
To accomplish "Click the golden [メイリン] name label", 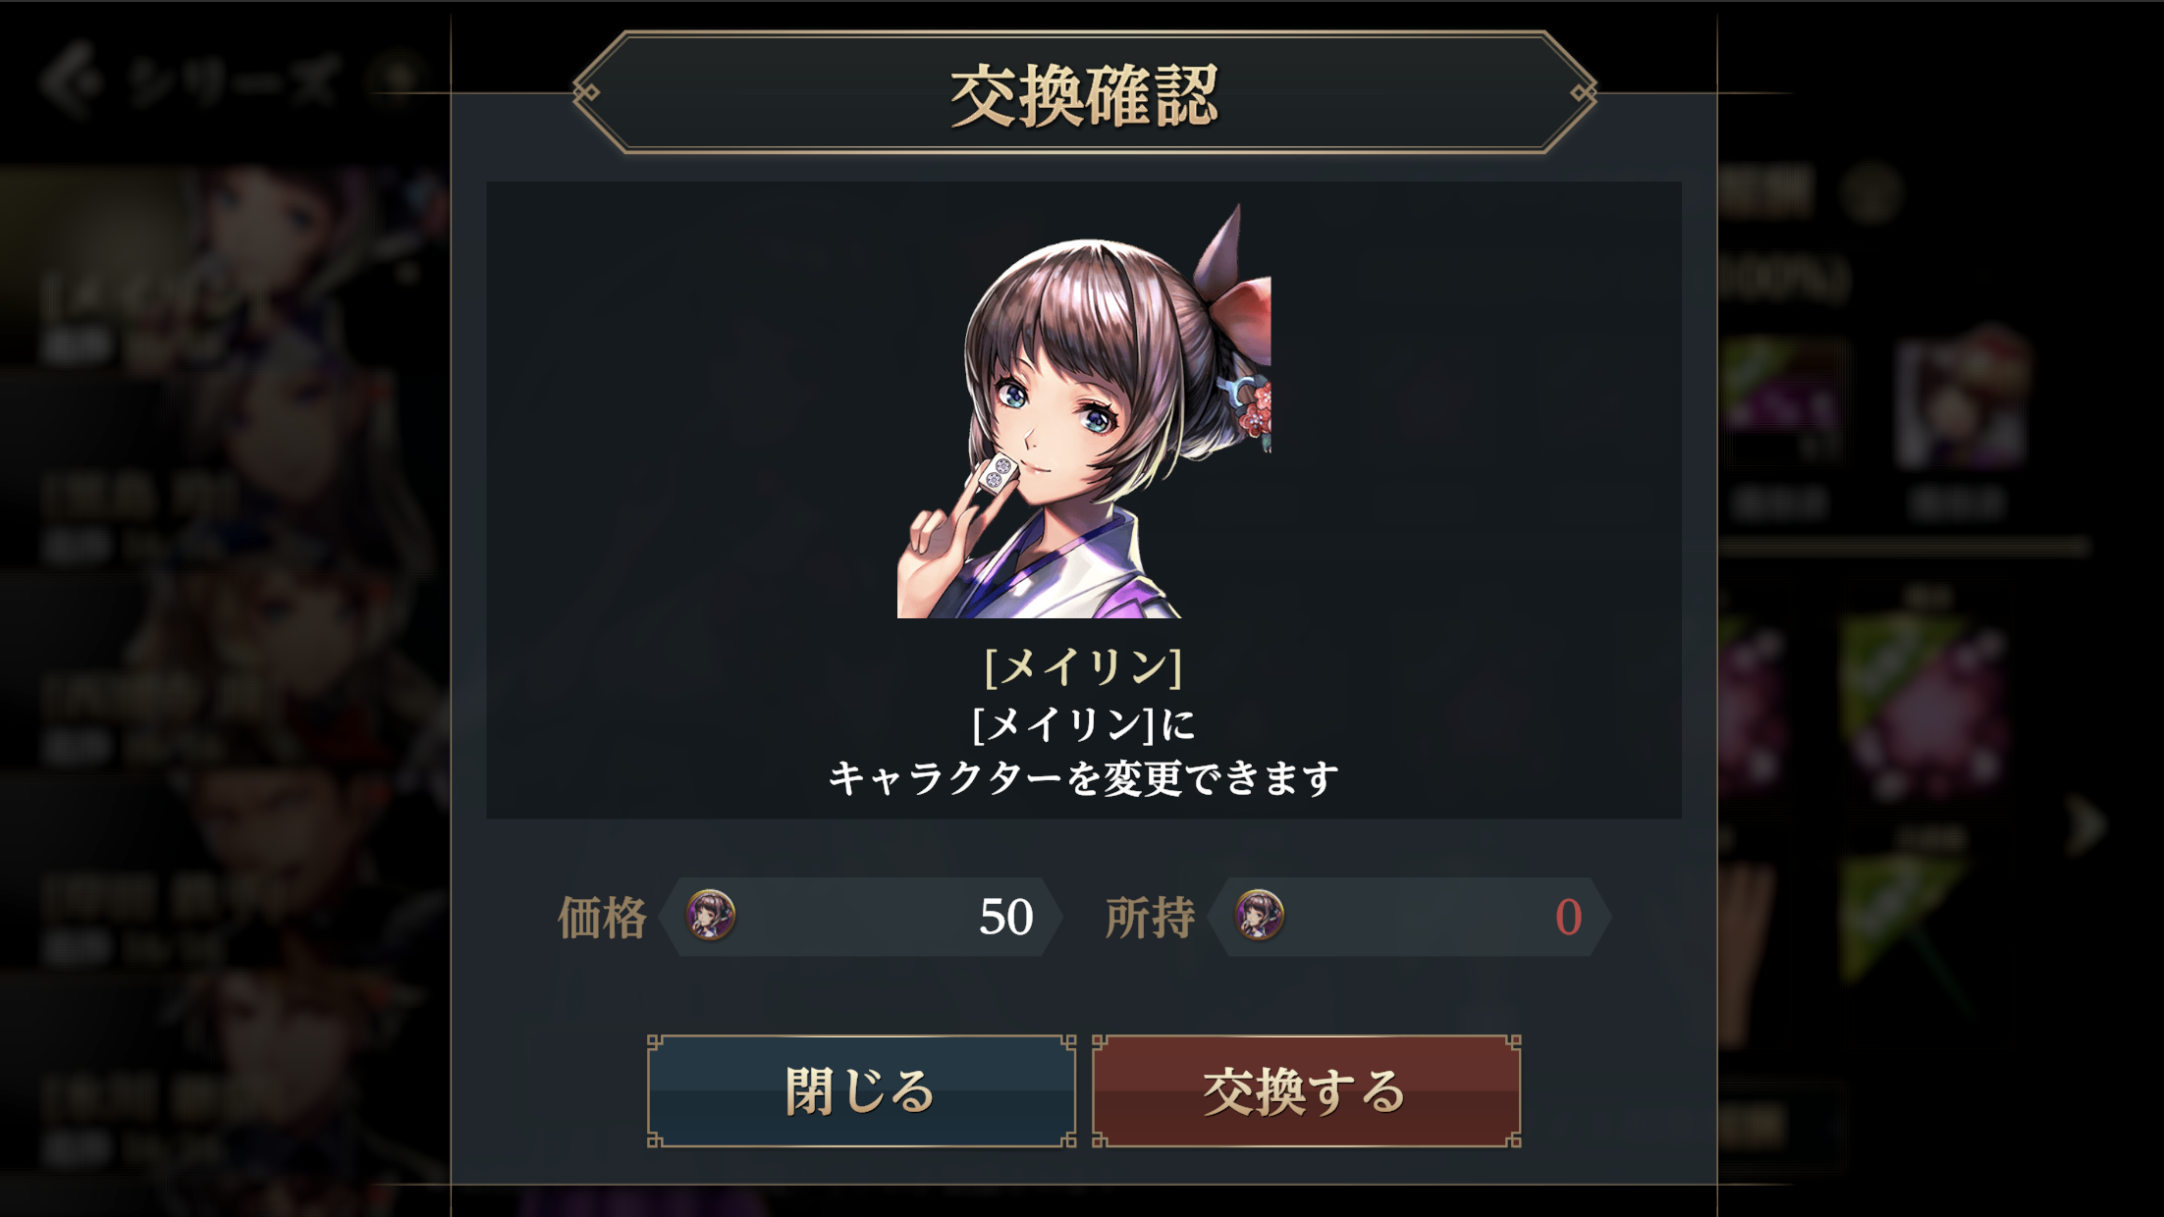I will tap(1083, 667).
